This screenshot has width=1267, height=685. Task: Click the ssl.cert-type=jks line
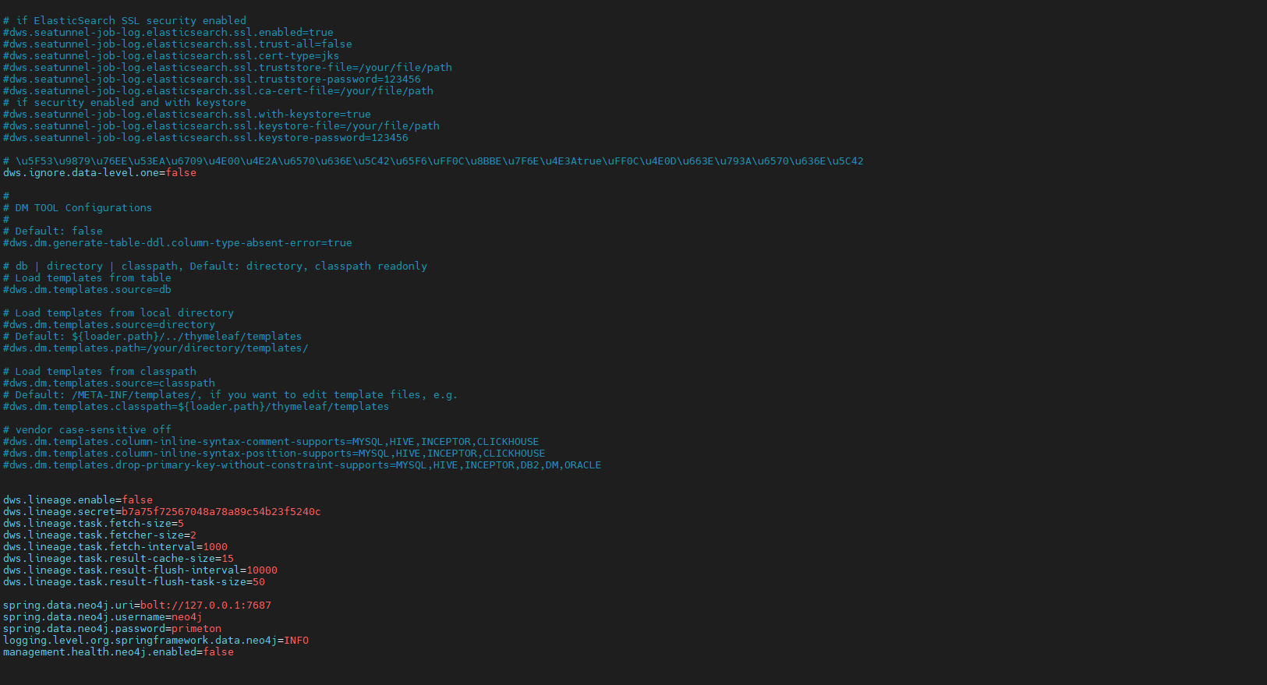point(172,56)
